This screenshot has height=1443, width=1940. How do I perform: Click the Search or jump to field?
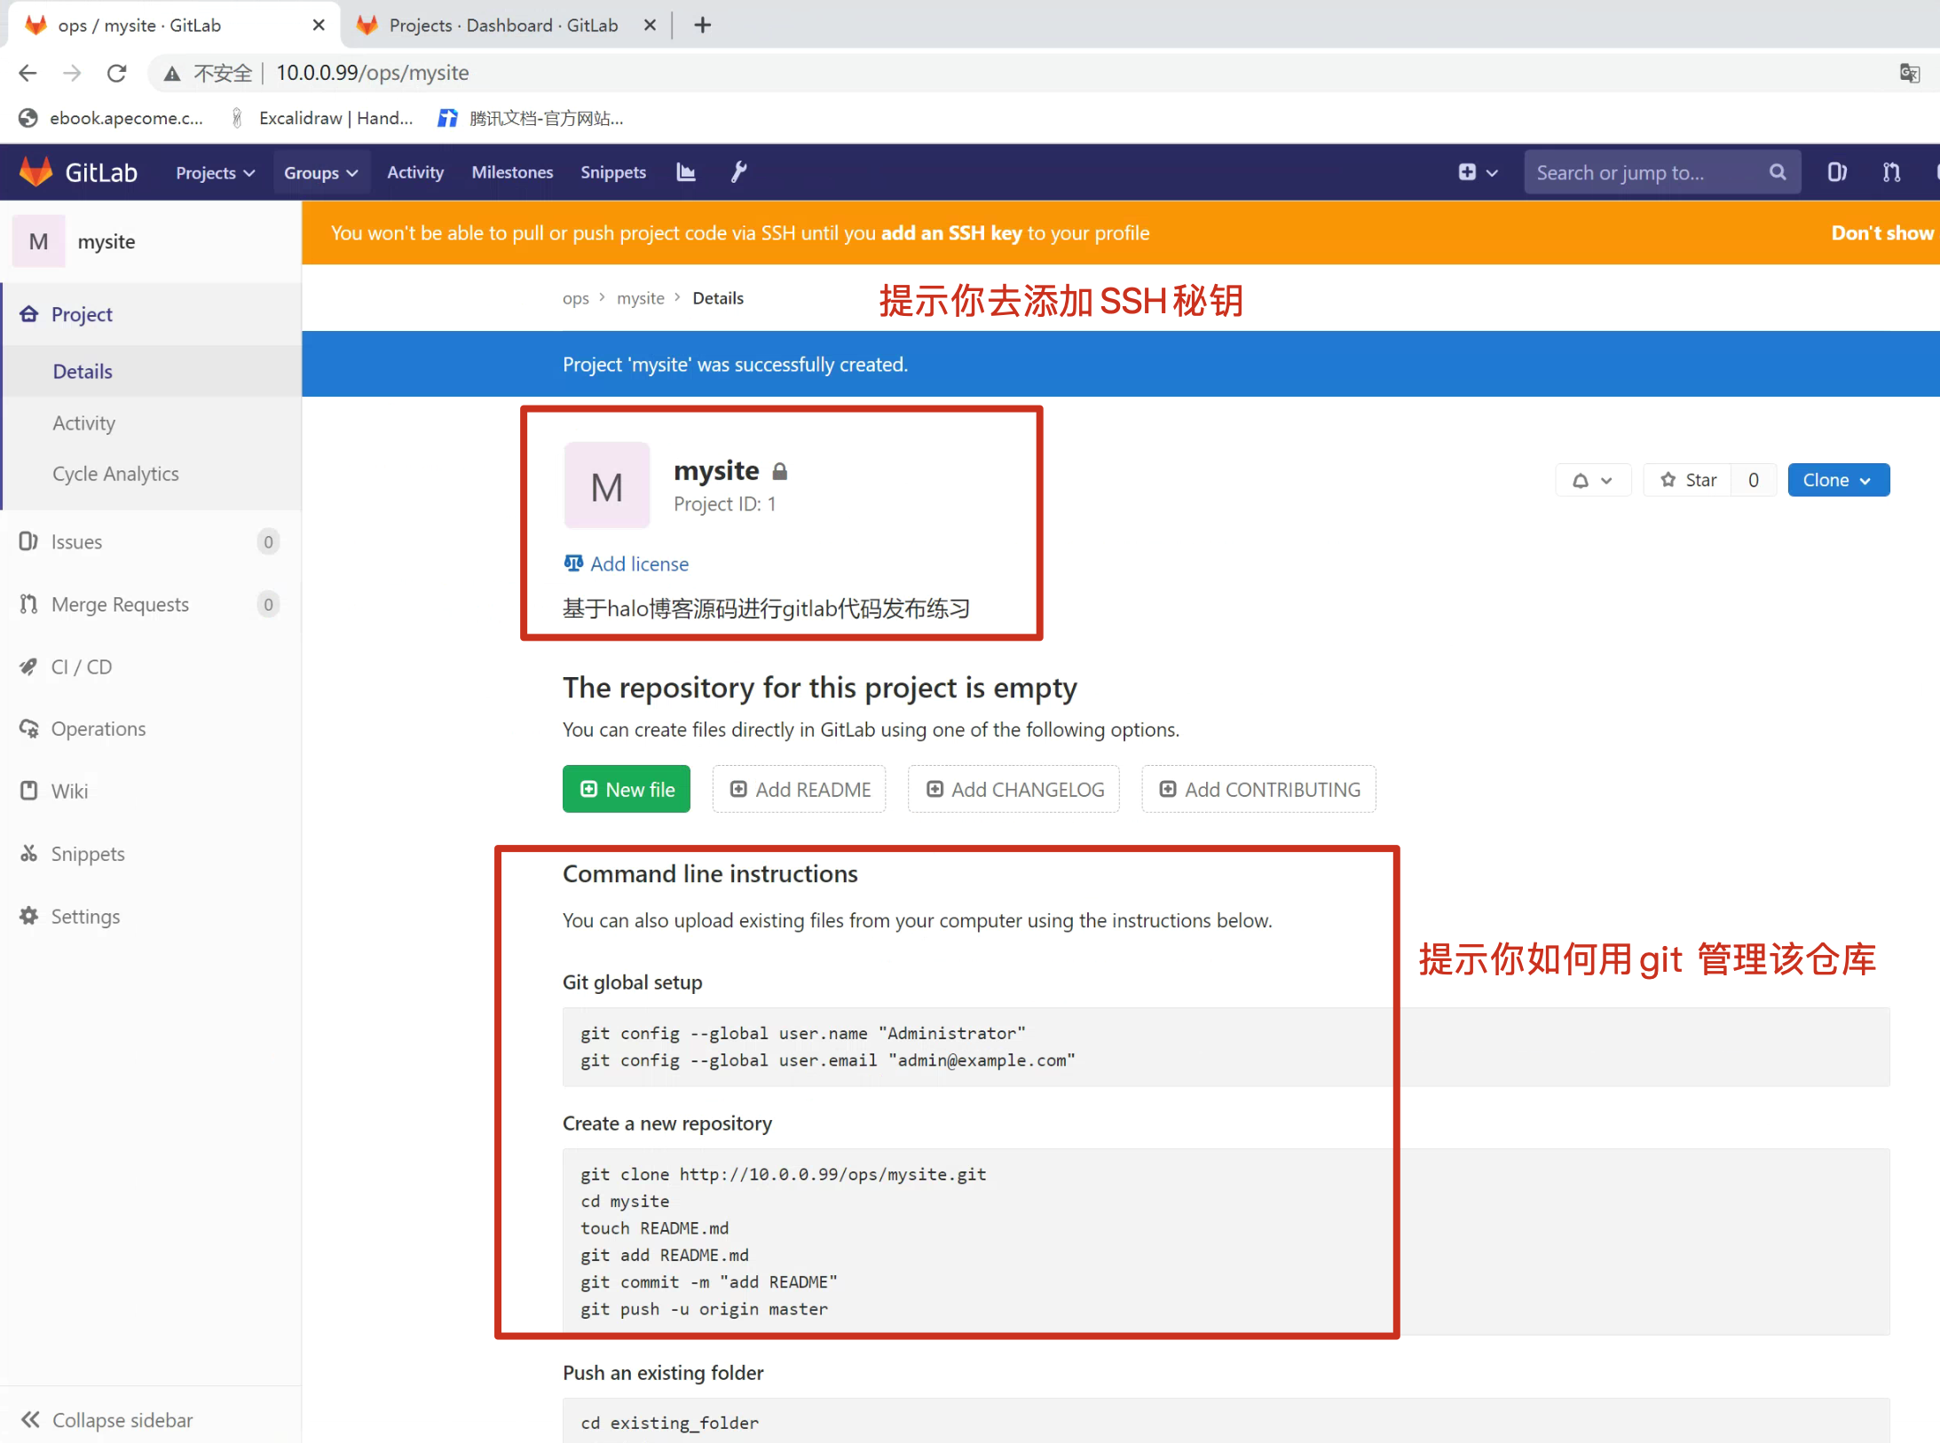pyautogui.click(x=1642, y=172)
